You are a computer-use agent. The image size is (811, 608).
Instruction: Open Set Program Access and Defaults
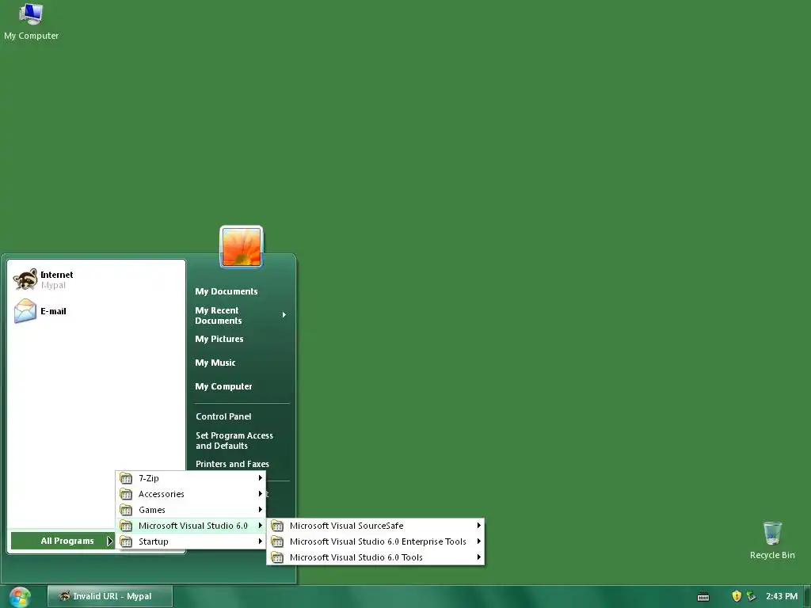234,441
